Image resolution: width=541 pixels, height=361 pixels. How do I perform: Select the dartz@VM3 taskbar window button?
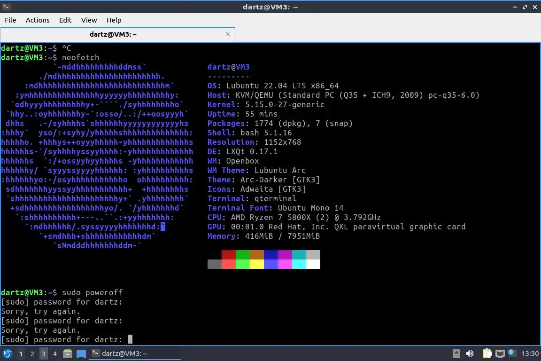point(135,353)
